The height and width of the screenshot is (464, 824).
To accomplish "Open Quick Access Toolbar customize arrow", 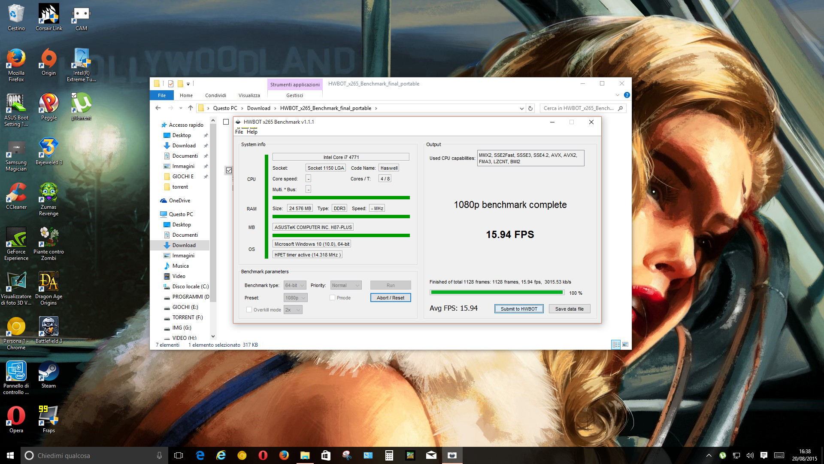I will coord(188,84).
